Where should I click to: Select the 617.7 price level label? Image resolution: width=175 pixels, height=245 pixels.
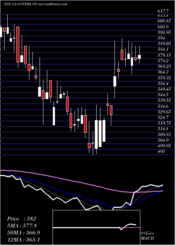click(x=163, y=11)
